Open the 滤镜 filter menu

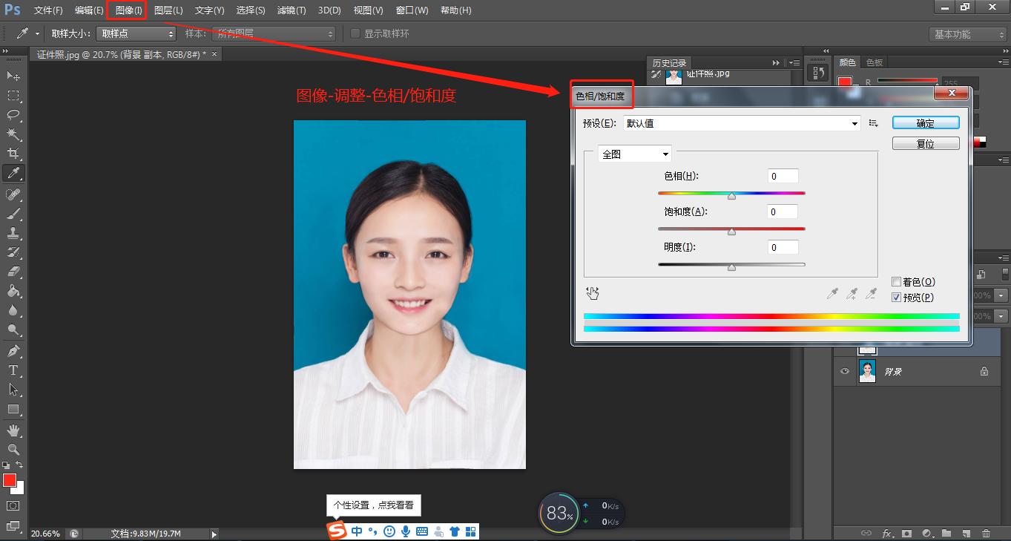(x=291, y=10)
